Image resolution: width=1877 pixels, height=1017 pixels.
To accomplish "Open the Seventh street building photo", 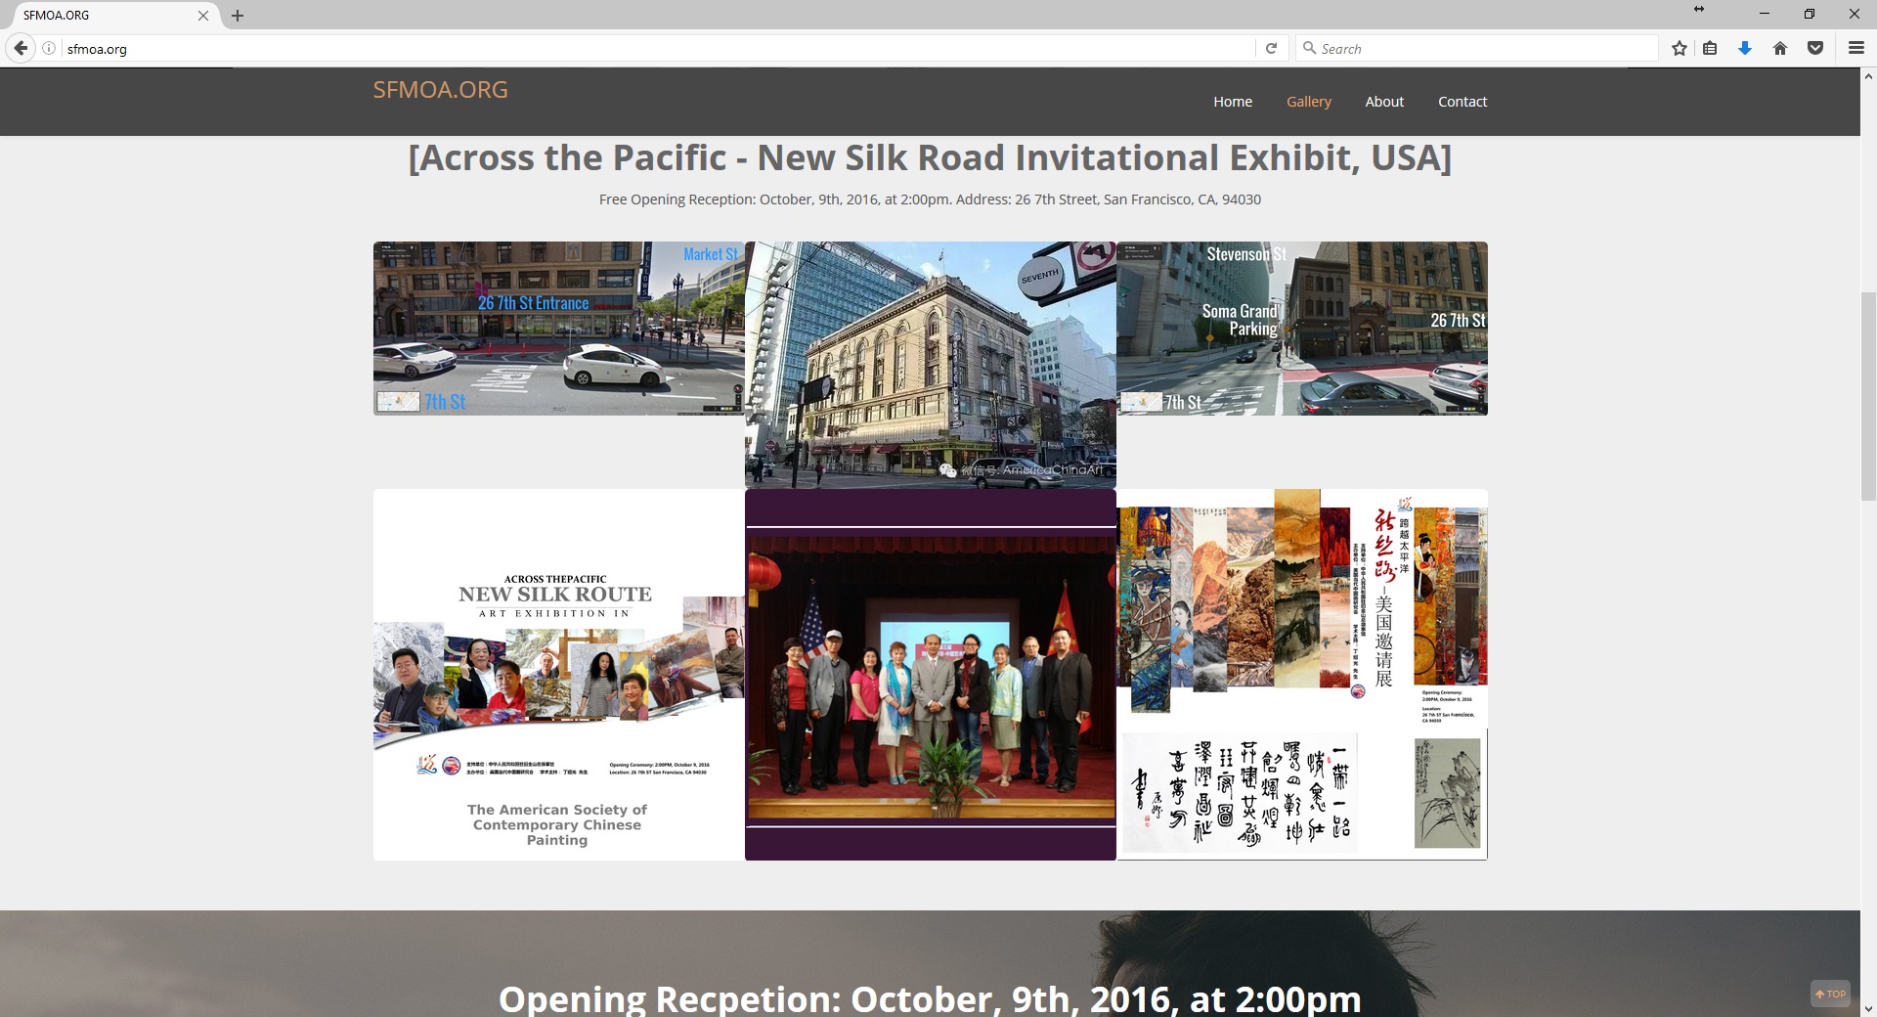I will (931, 365).
